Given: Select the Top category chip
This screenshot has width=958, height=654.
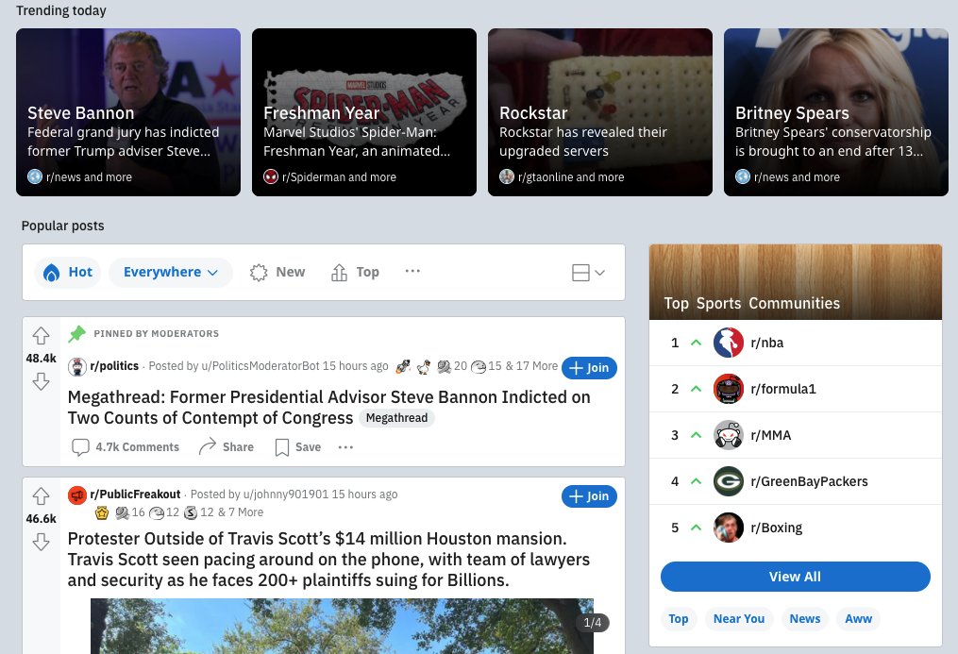Looking at the screenshot, I should (x=679, y=618).
